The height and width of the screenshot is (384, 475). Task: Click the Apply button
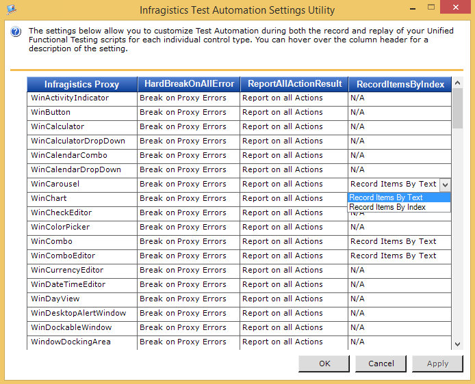click(x=437, y=364)
